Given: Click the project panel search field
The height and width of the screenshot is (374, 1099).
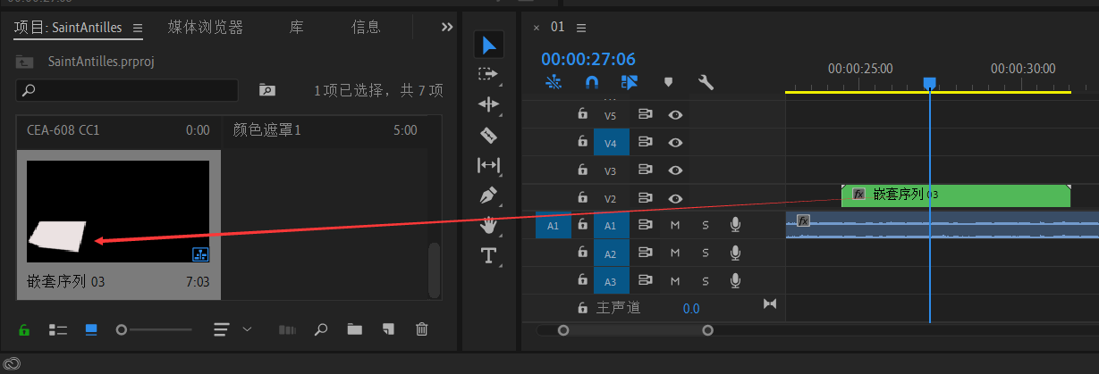Looking at the screenshot, I should 128,90.
